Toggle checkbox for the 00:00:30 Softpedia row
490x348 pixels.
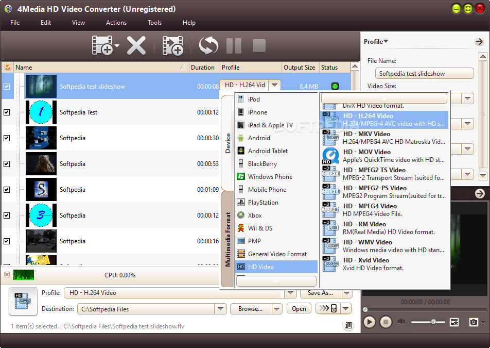7,138
